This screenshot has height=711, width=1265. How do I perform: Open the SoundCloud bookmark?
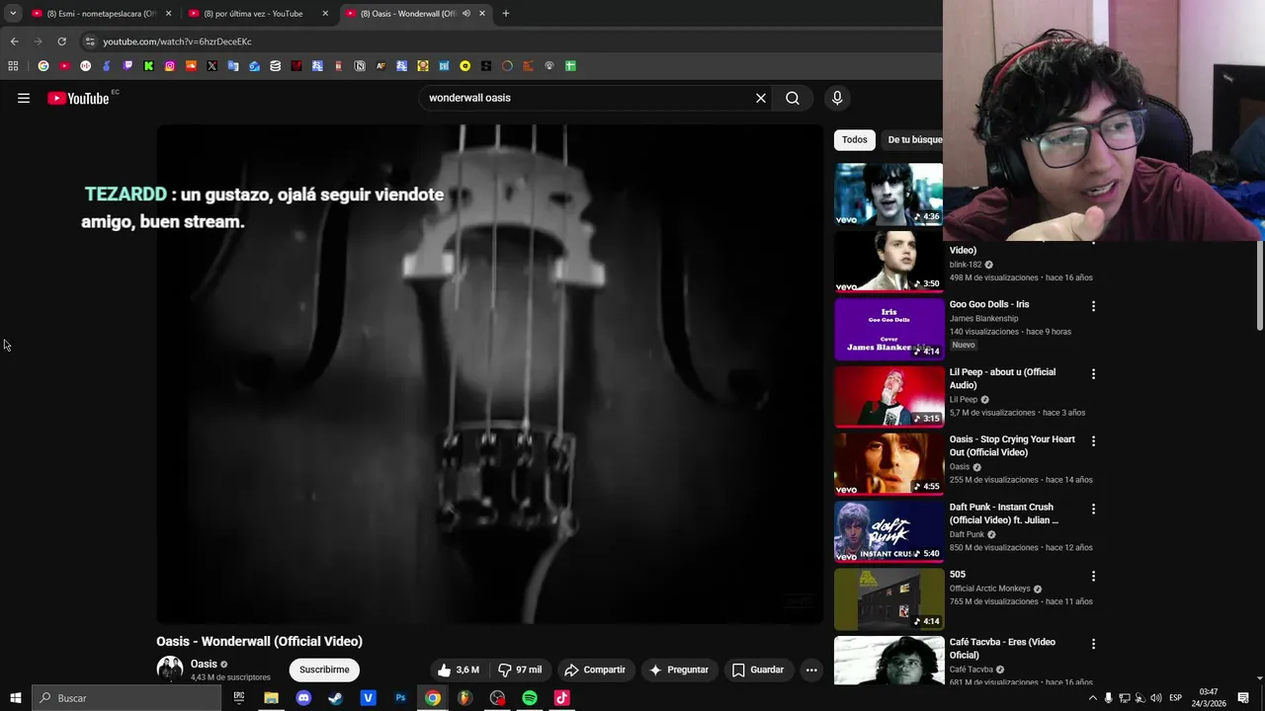191,66
